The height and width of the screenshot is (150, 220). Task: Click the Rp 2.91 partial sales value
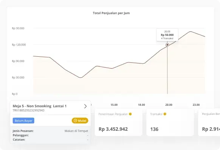coord(211,129)
